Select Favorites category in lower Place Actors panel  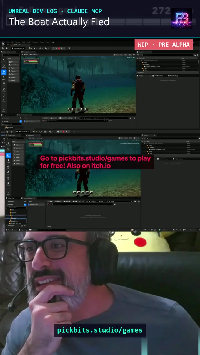[x=8, y=144]
